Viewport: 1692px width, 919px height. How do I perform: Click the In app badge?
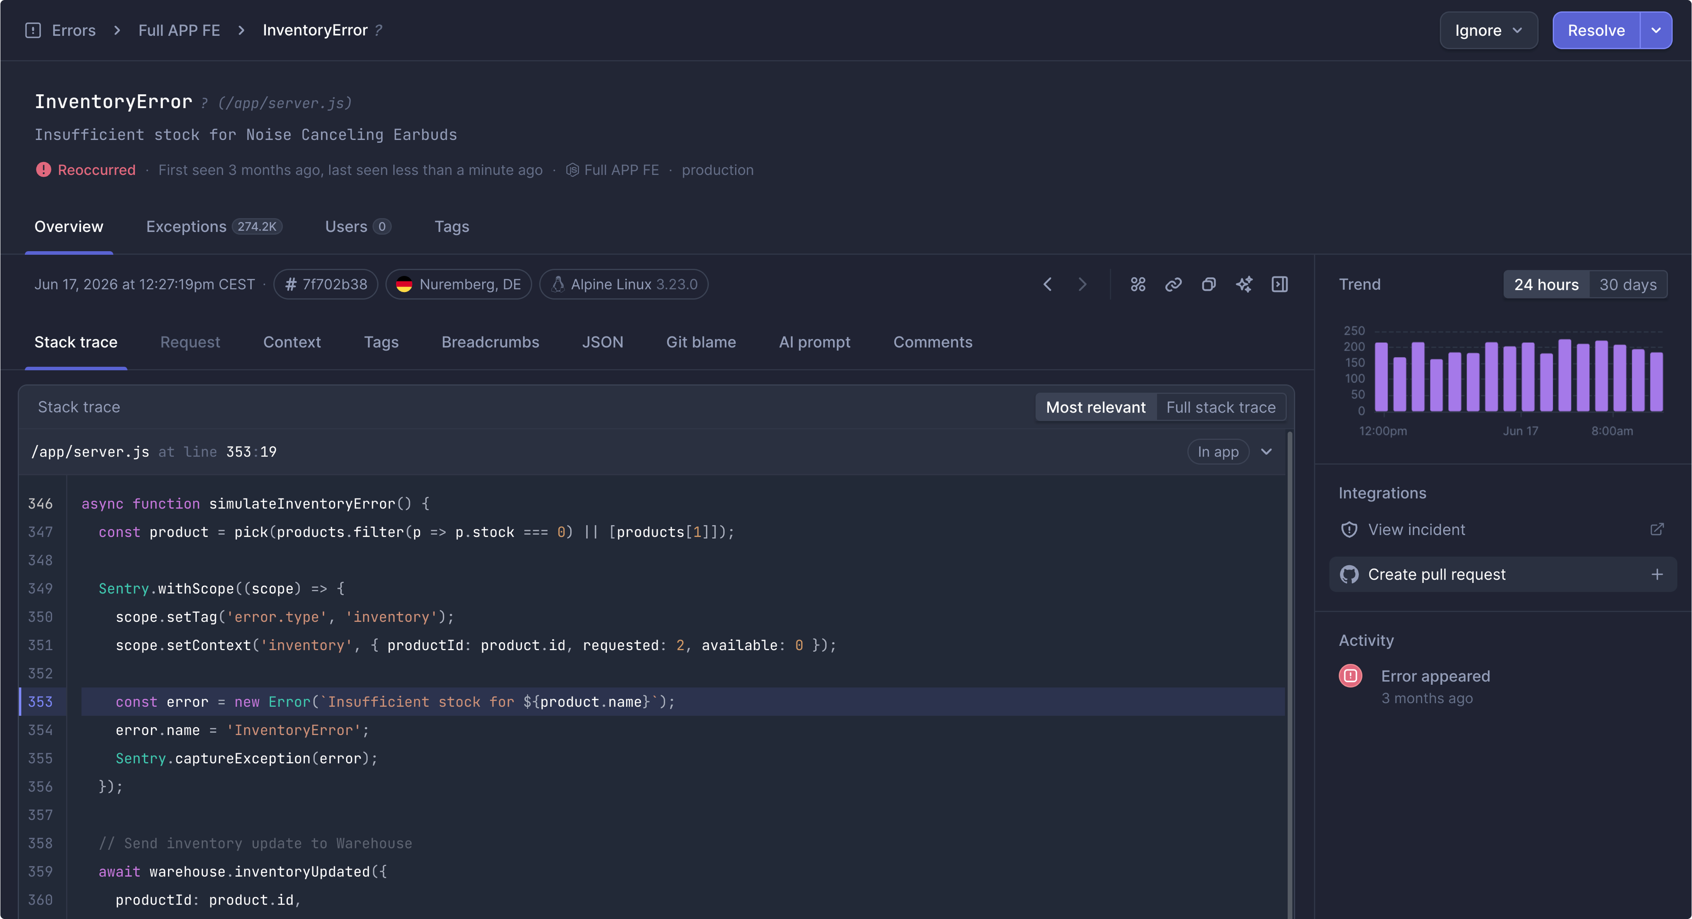point(1218,451)
